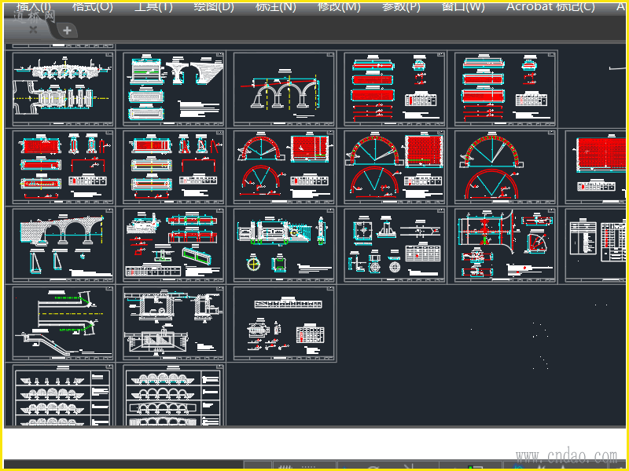Add a new drawing tab with plus
629x471 pixels.
tap(67, 30)
